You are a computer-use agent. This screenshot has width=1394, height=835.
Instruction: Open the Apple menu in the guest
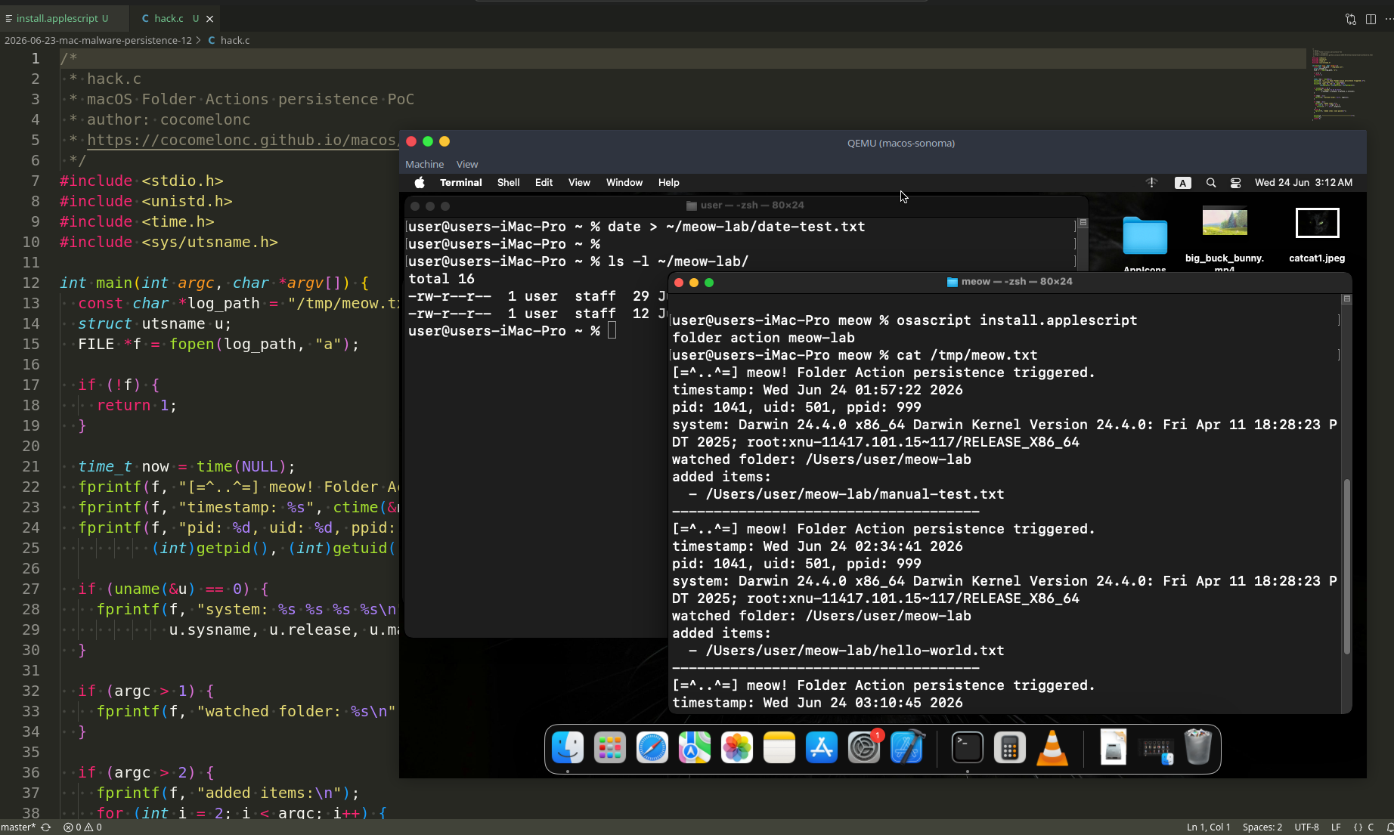click(x=420, y=183)
